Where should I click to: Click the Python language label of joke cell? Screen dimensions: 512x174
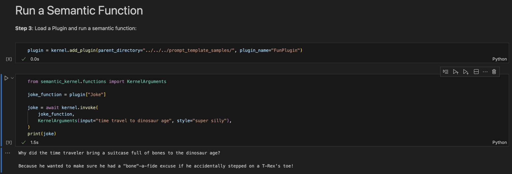tap(499, 142)
